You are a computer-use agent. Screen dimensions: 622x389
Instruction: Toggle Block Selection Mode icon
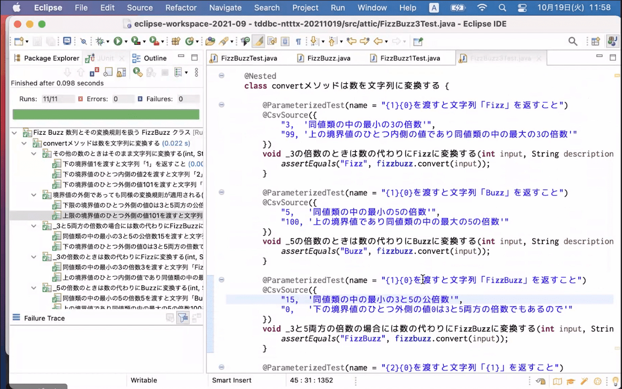(285, 41)
